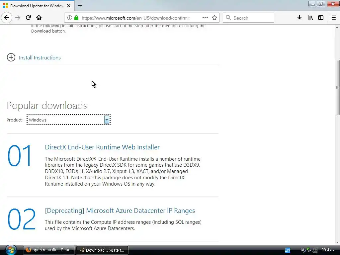Click the taskbar clock showing 09:44
This screenshot has height=255, width=340.
pos(327,250)
